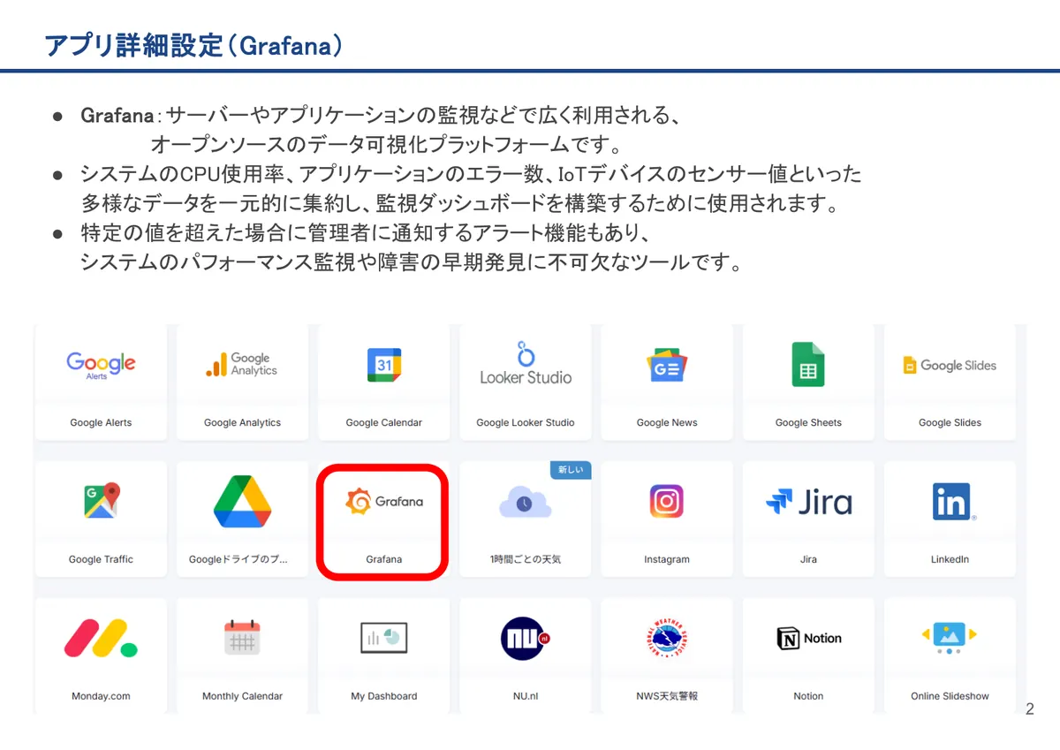1060x750 pixels.
Task: Click the "1時間ごとの天気" caption text
Action: (526, 560)
